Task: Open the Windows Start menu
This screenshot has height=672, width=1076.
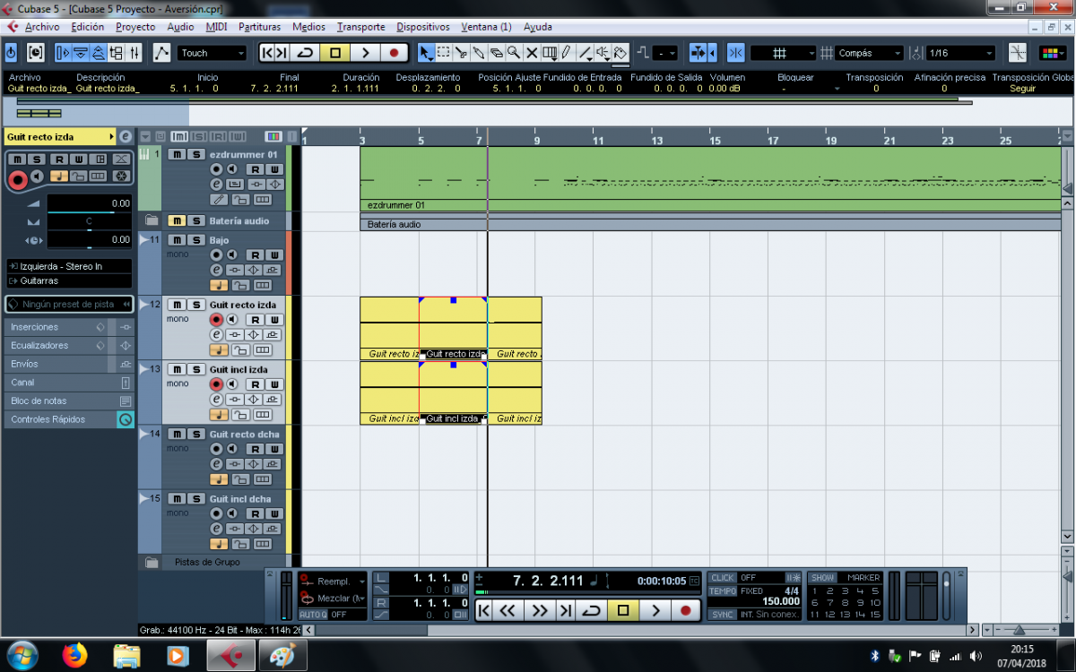Action: 21,655
